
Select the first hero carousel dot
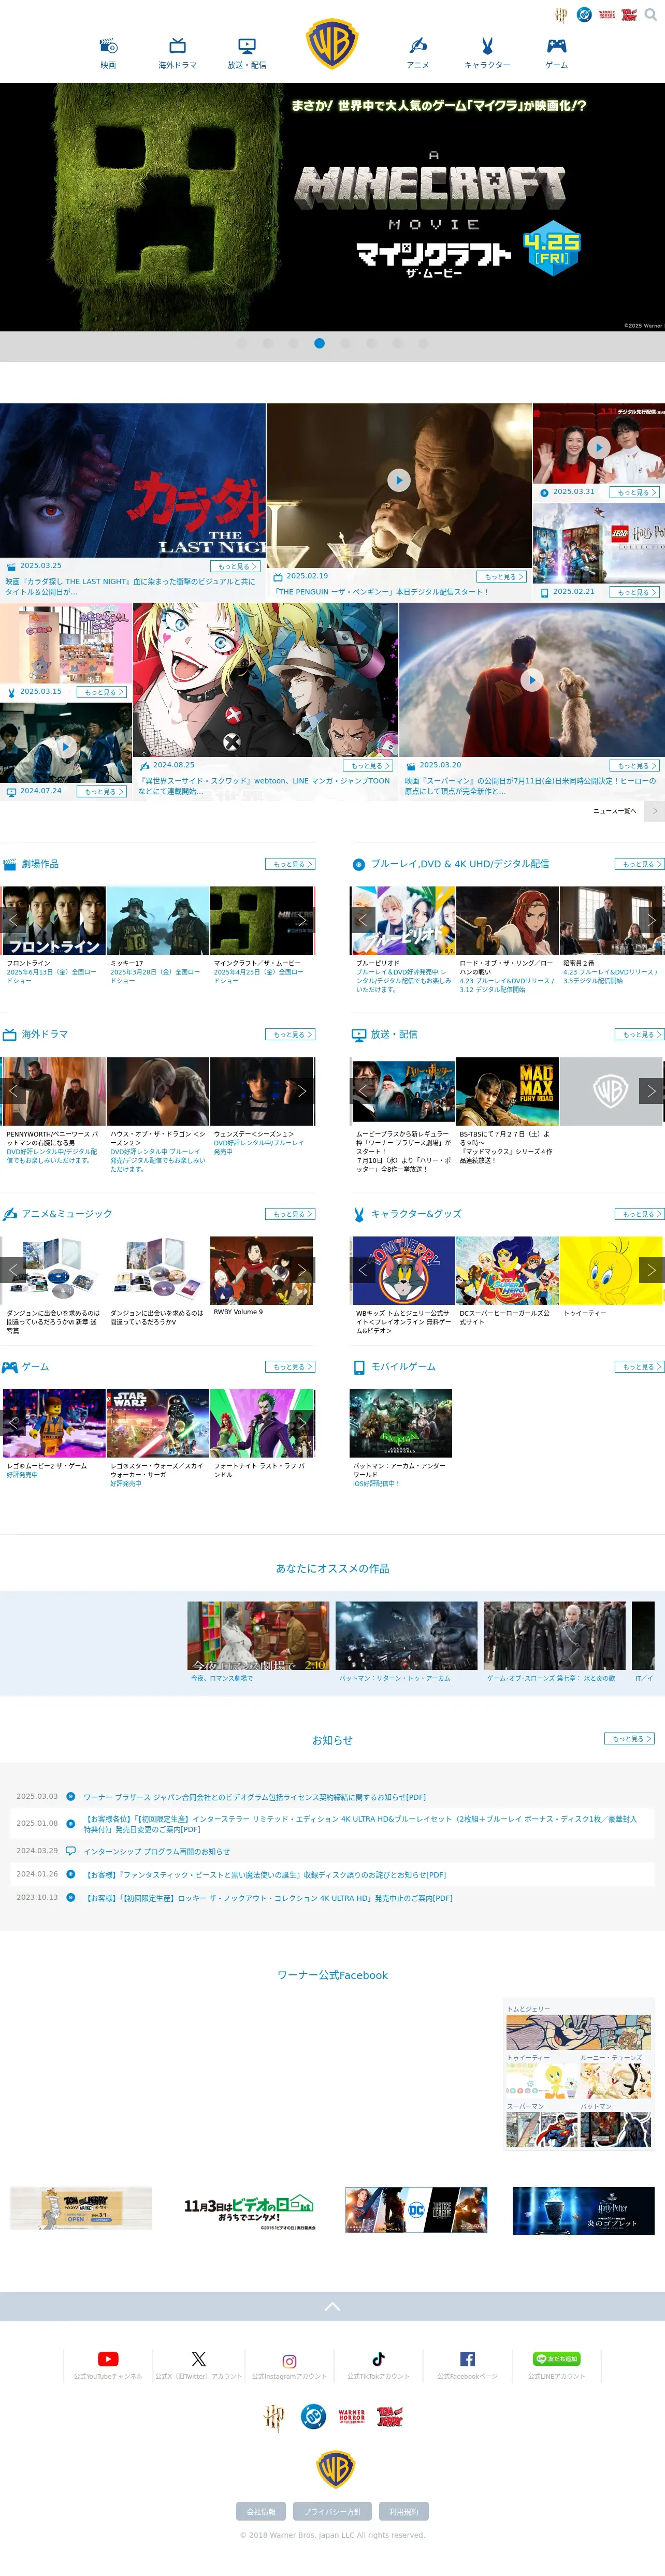(242, 343)
